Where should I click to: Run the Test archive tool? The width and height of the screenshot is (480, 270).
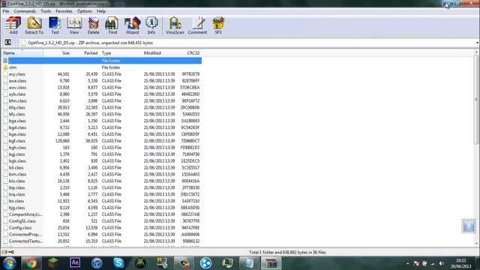pyautogui.click(x=55, y=25)
